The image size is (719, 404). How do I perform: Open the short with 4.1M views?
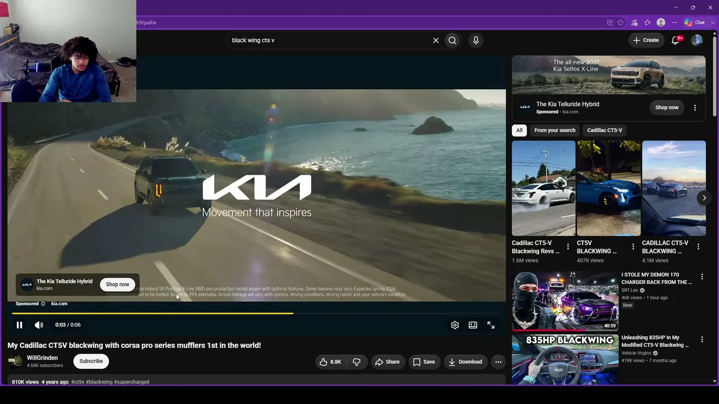pyautogui.click(x=674, y=189)
